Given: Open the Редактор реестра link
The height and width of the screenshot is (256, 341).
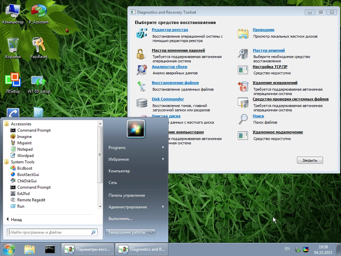Looking at the screenshot, I should click(x=170, y=30).
